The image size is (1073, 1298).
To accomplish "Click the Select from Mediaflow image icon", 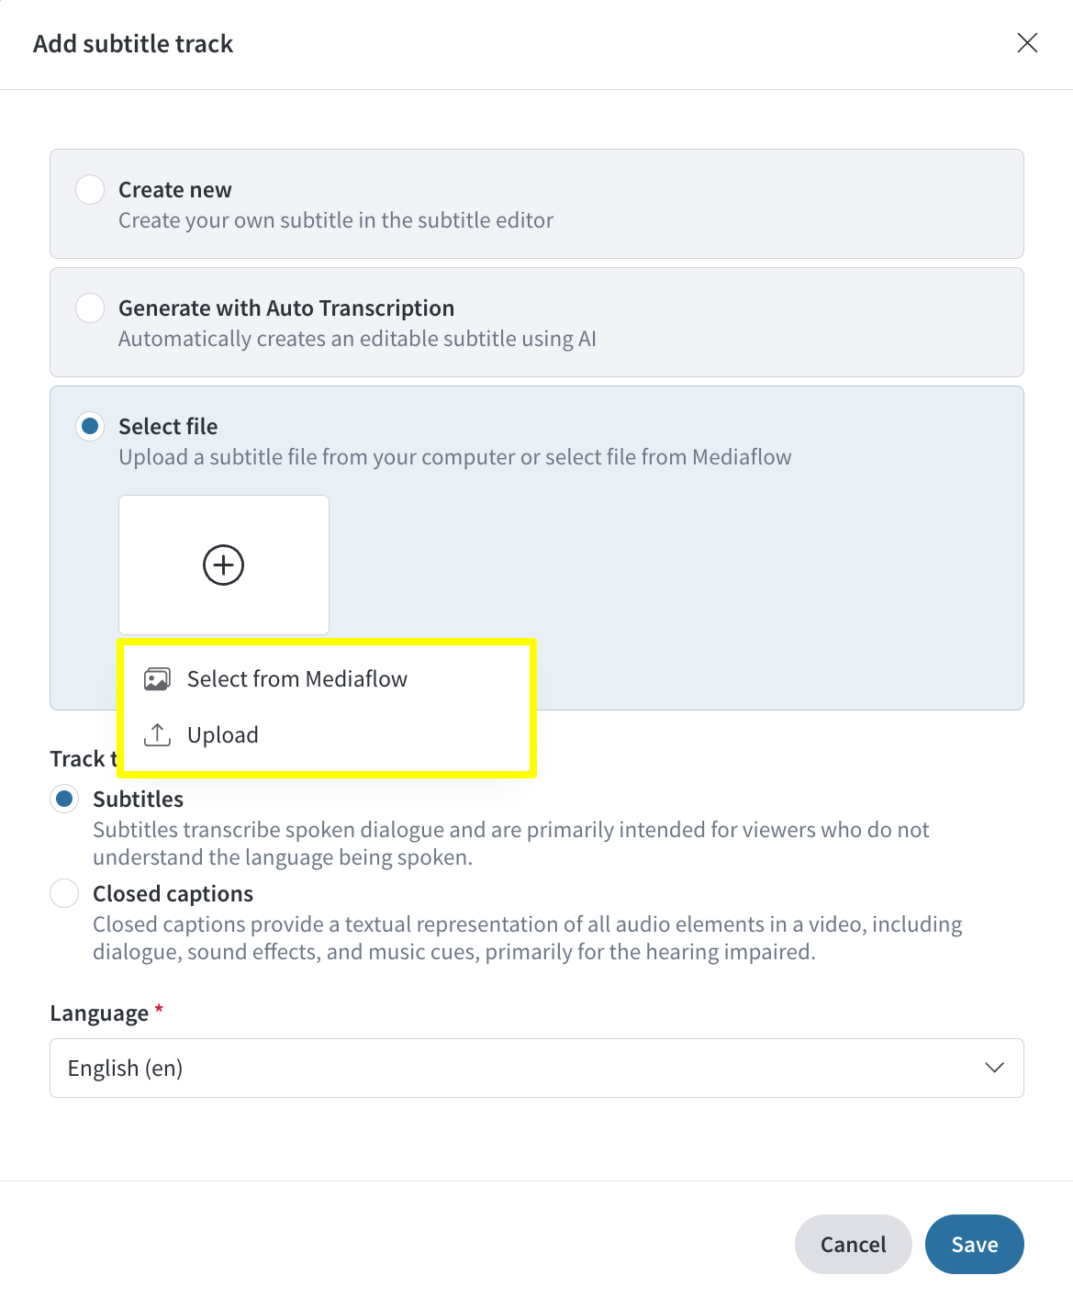I will coord(157,679).
